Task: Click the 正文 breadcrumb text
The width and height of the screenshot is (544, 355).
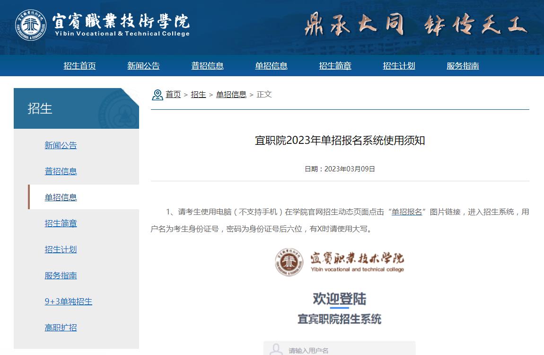Action: click(x=264, y=94)
